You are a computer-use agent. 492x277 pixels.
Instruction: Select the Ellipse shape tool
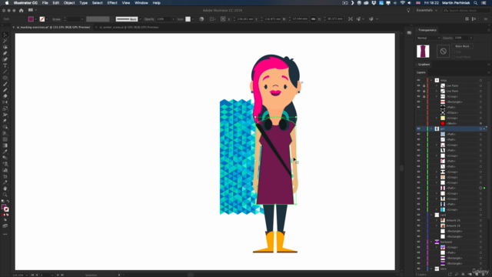[5, 78]
